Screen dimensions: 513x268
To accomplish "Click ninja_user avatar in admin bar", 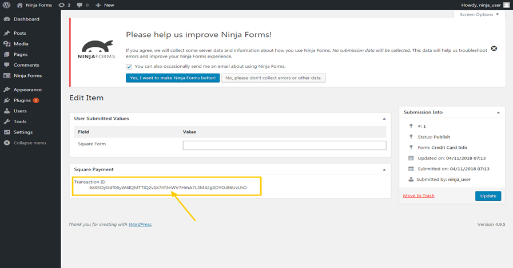I will [506, 5].
